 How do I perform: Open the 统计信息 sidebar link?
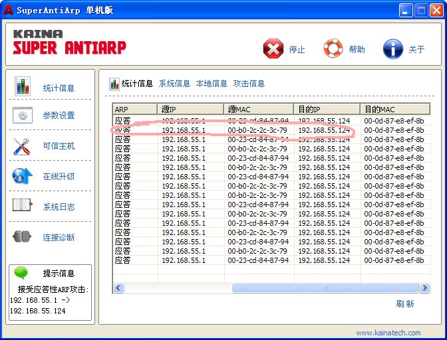[x=59, y=88]
